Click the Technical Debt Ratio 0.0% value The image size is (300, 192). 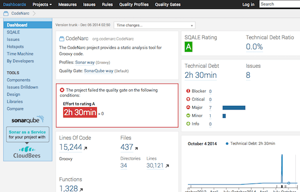pyautogui.click(x=254, y=47)
